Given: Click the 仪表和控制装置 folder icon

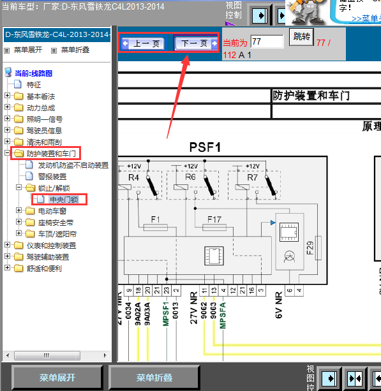Looking at the screenshot, I should tap(19, 246).
